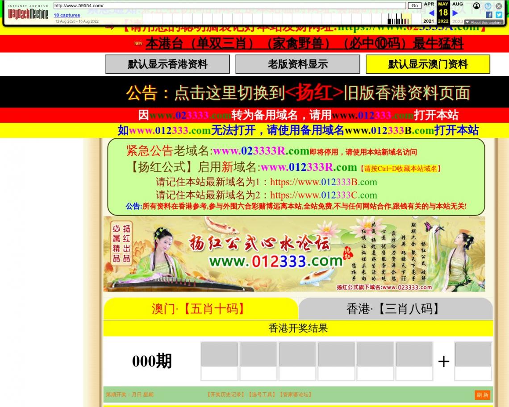Switch to the 澳门·【五肖十码】 tab
Viewport: 509px width, 407px height.
(200, 309)
